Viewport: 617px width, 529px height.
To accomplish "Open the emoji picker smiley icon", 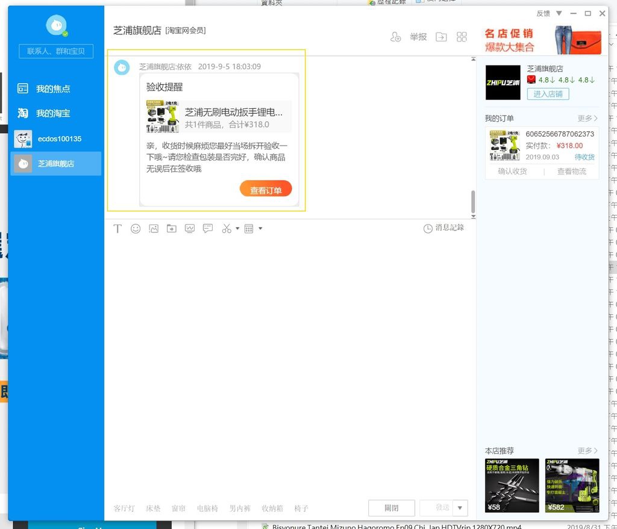I will (136, 229).
